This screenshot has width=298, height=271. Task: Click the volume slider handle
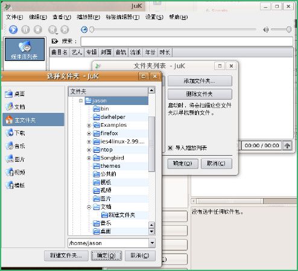pos(289,30)
